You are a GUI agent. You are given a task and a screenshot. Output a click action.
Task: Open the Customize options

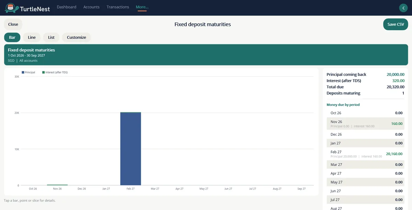77,37
